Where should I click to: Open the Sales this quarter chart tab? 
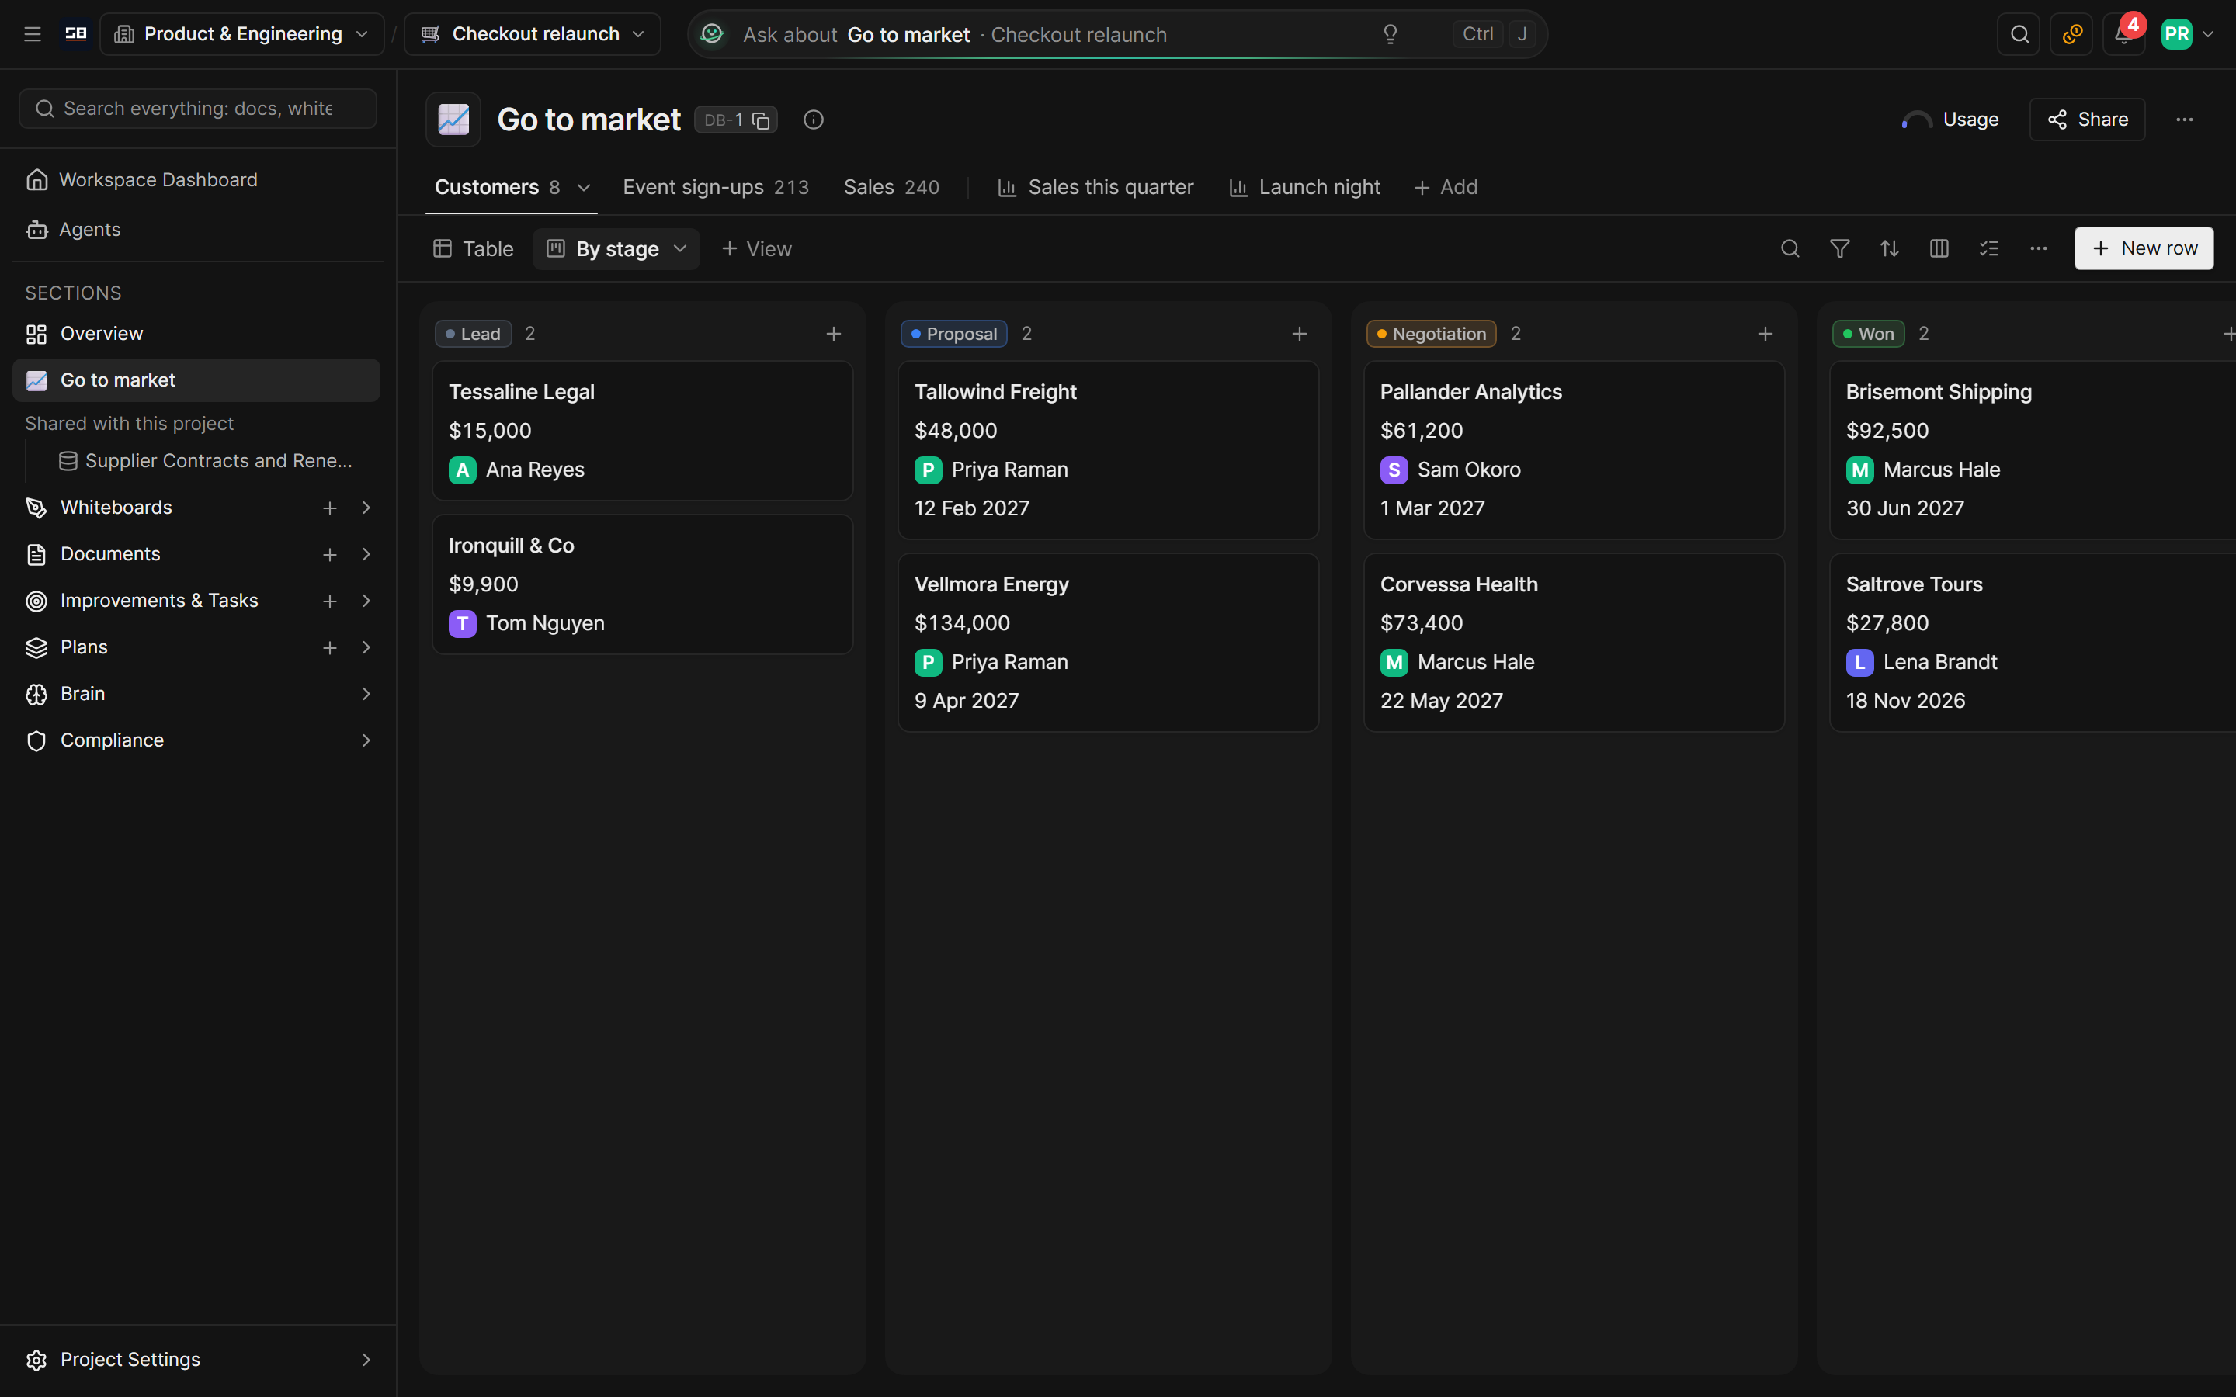click(1095, 186)
